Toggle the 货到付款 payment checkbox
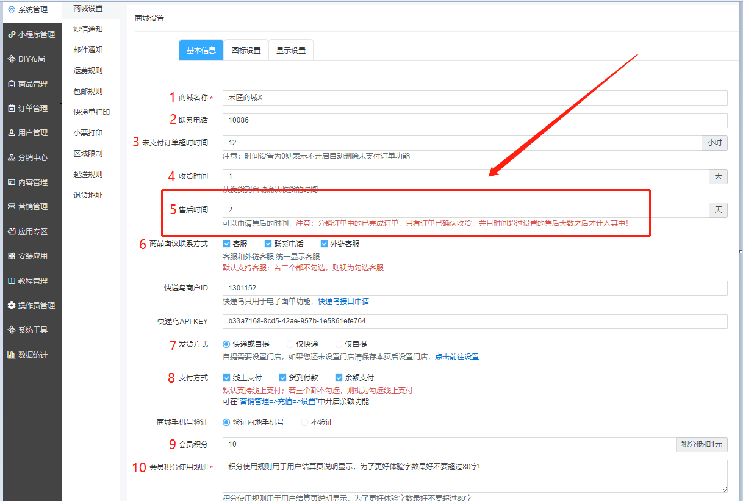 (x=283, y=378)
